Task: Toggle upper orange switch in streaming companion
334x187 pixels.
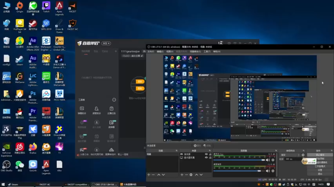Action: click(x=140, y=81)
